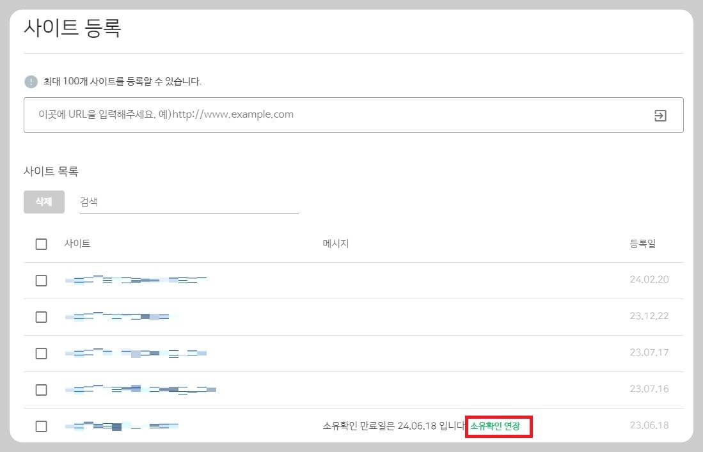
Task: Click the 사이트 column header
Action: pos(78,244)
